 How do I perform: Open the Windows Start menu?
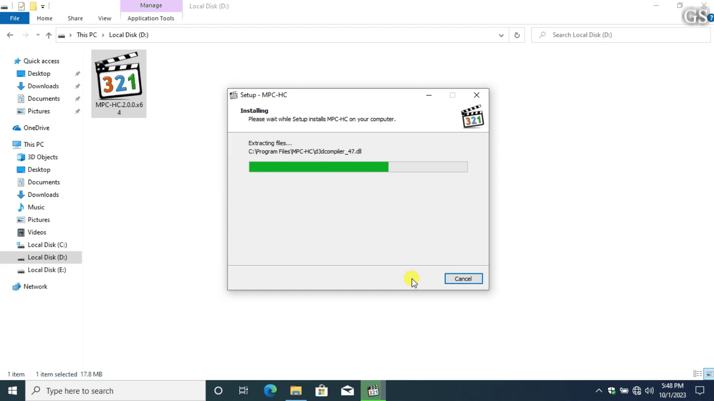tap(12, 391)
